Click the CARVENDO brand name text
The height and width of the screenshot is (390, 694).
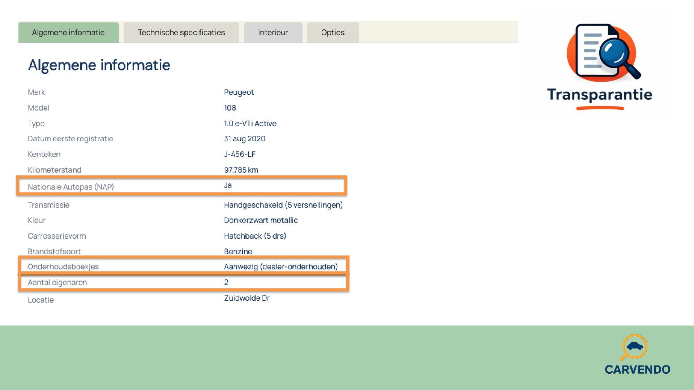(x=637, y=369)
